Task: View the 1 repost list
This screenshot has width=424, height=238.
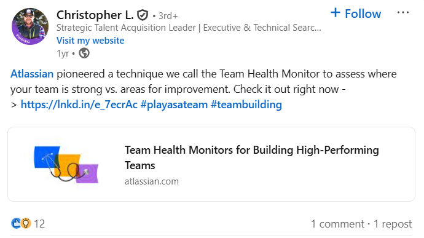Action: coord(393,224)
